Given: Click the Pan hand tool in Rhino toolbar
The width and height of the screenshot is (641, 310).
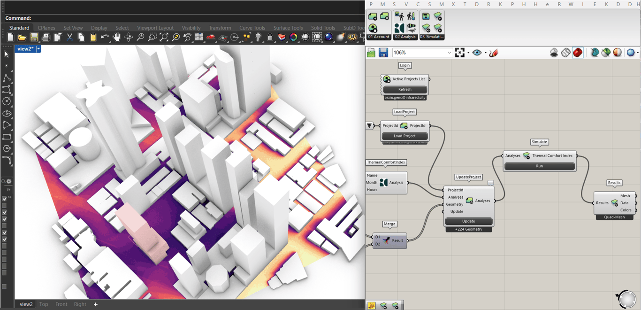Looking at the screenshot, I should point(116,37).
